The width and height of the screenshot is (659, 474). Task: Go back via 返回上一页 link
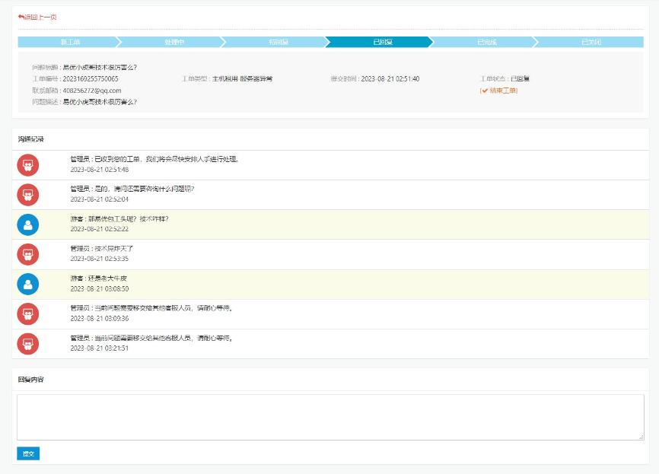tap(40, 17)
